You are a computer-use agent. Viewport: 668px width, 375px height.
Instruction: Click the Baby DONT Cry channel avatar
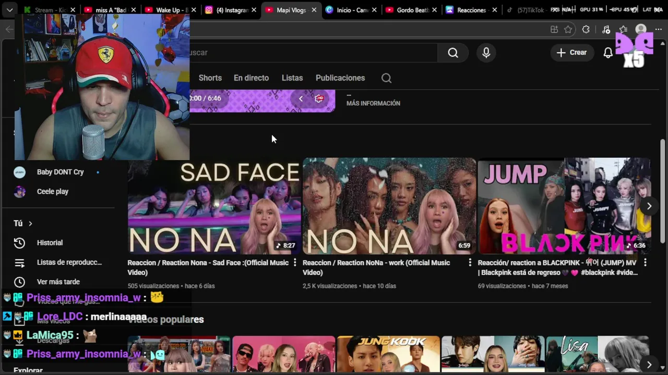coord(19,172)
